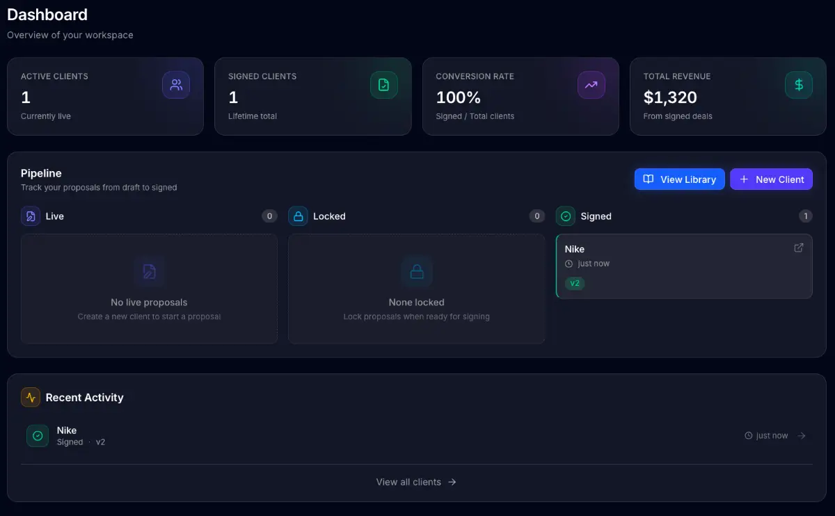Screen dimensions: 835x516
Task: Click the Recent Activity pulse icon
Action: pyautogui.click(x=31, y=397)
